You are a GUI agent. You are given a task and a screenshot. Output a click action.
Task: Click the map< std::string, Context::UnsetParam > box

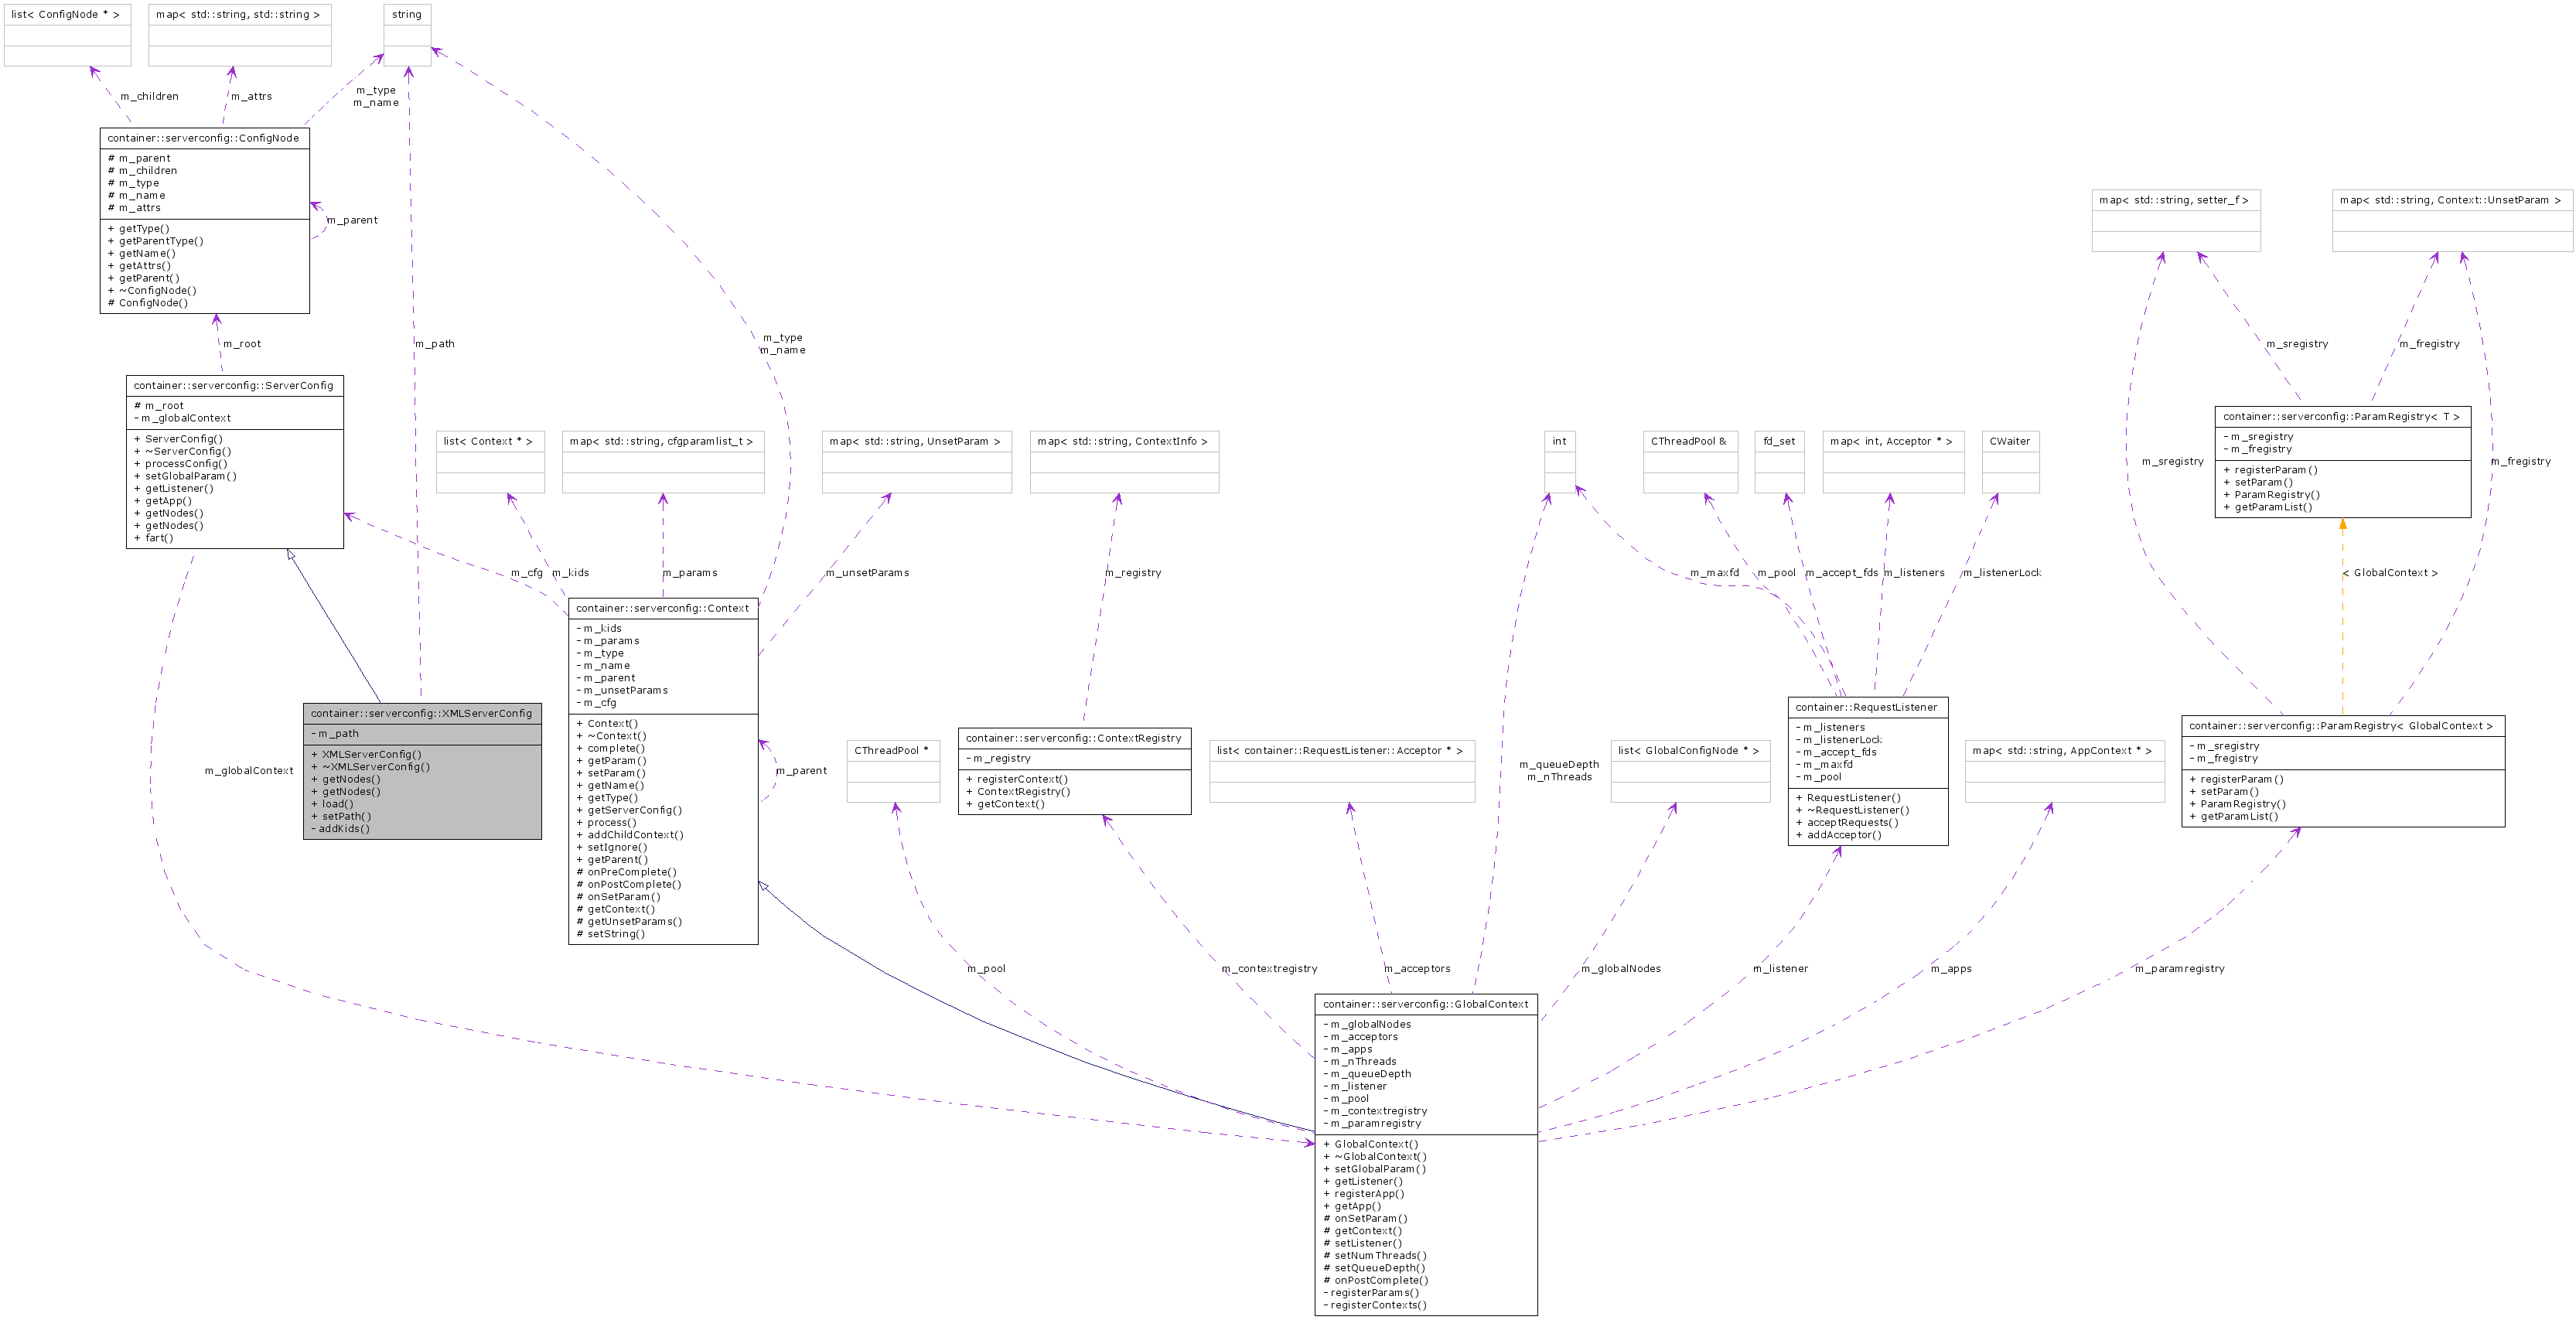tap(2452, 221)
